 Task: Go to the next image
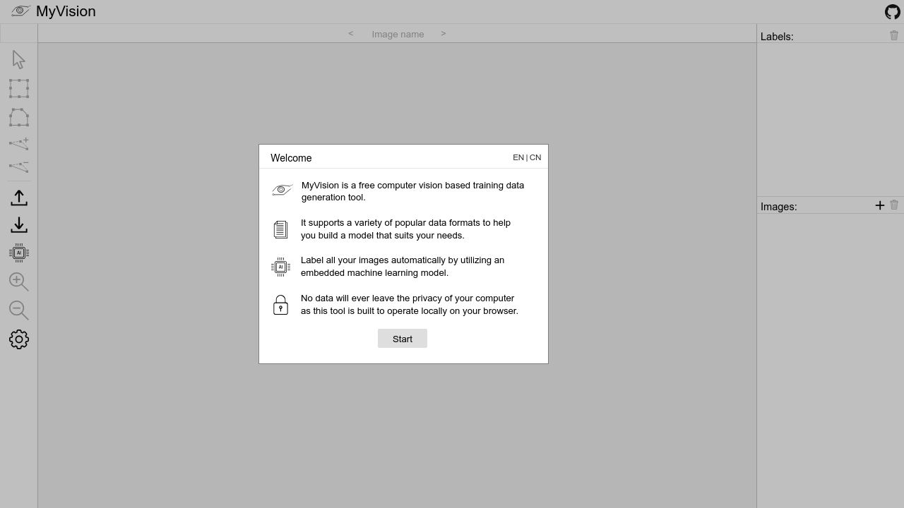pyautogui.click(x=444, y=33)
